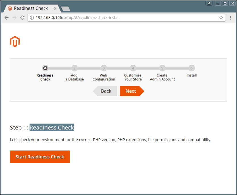This screenshot has width=237, height=195.
Task: View site info via the circled i icon
Action: [32, 18]
